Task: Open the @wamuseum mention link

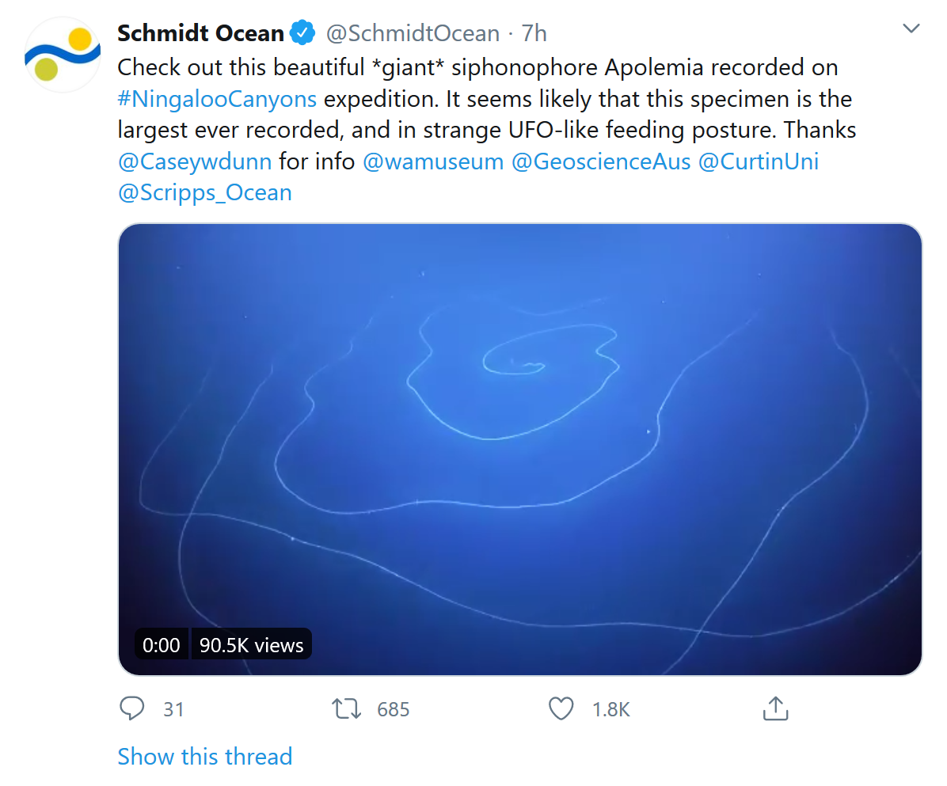Action: coord(433,161)
